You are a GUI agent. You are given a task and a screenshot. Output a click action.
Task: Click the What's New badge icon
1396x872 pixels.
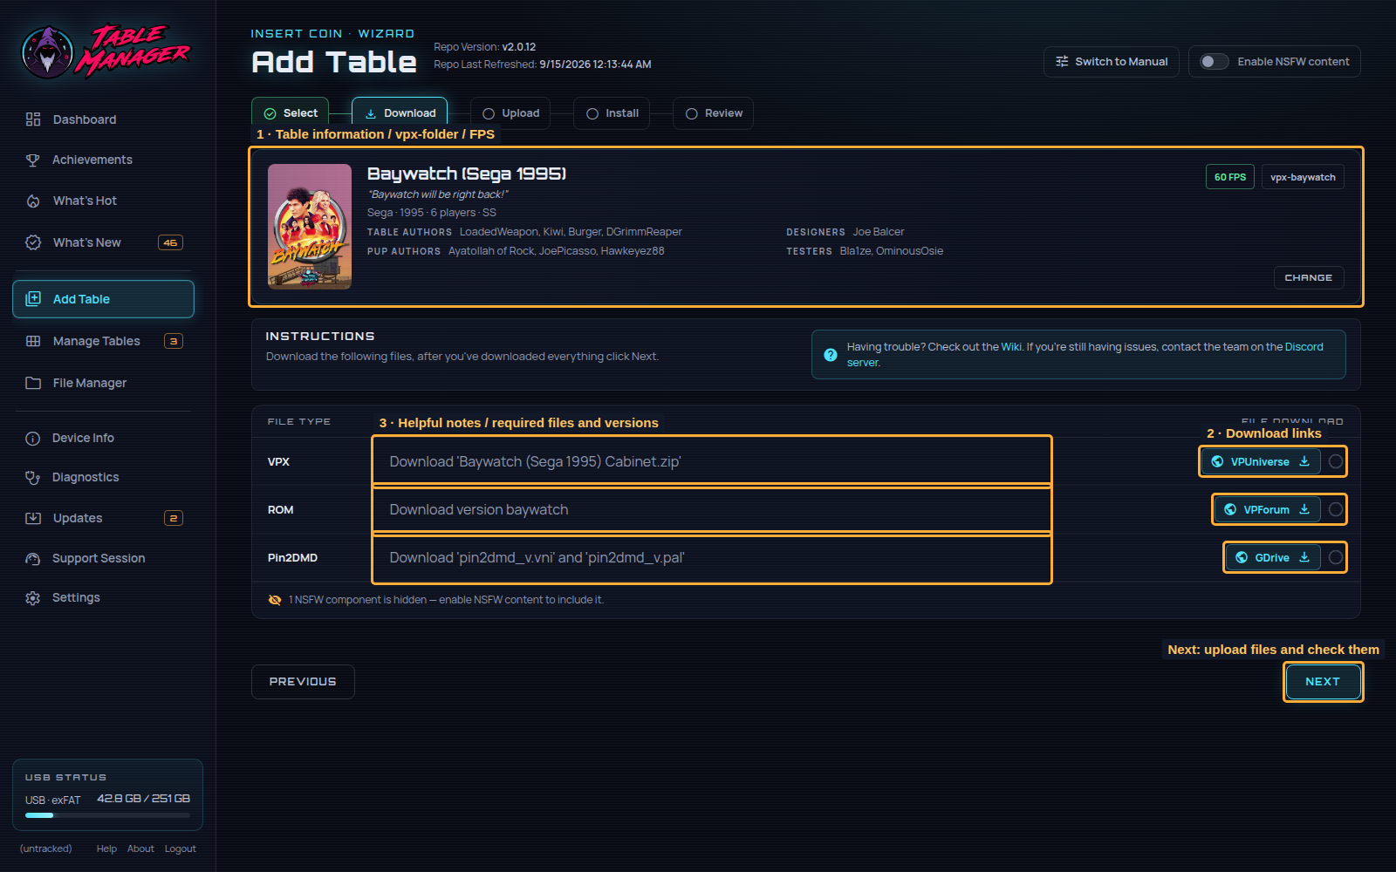click(33, 242)
